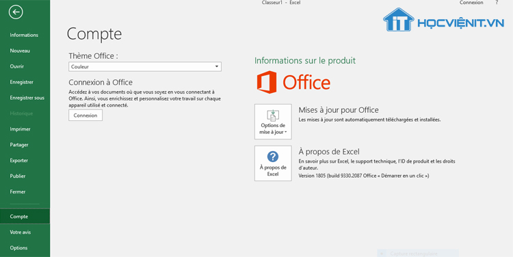Click Connexion in the title bar
Viewport: 513px width, 257px height.
coord(471,3)
